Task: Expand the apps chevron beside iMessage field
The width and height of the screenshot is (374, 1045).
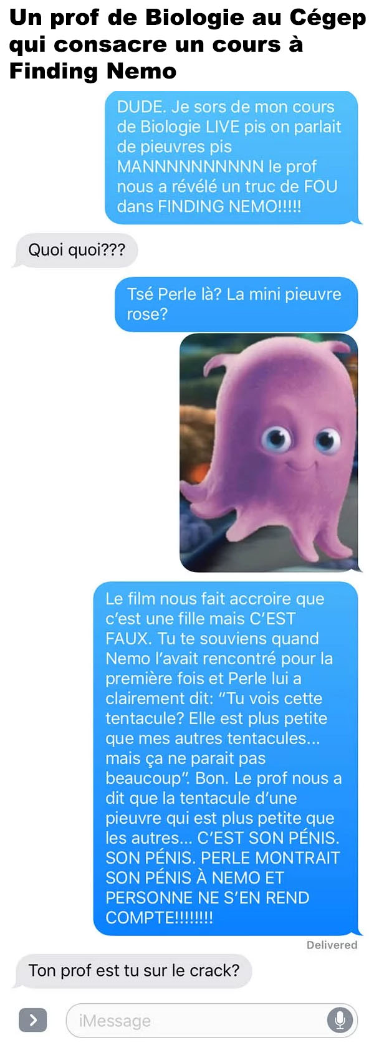Action: (32, 1020)
